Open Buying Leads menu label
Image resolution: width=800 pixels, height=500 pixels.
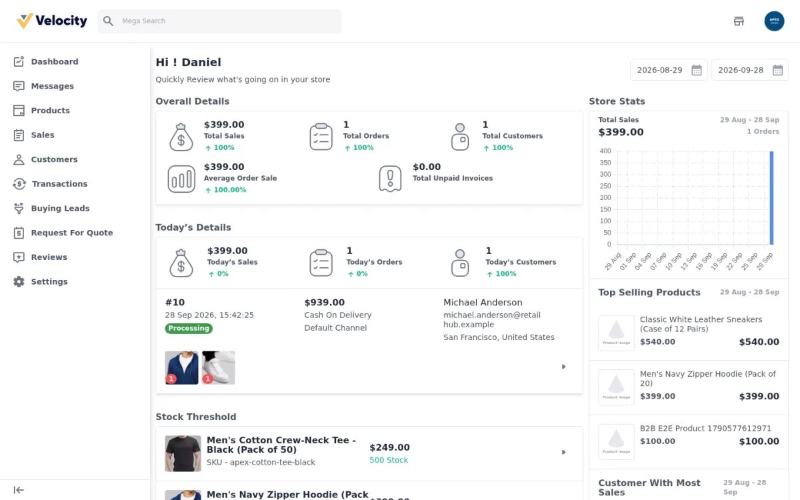click(60, 208)
